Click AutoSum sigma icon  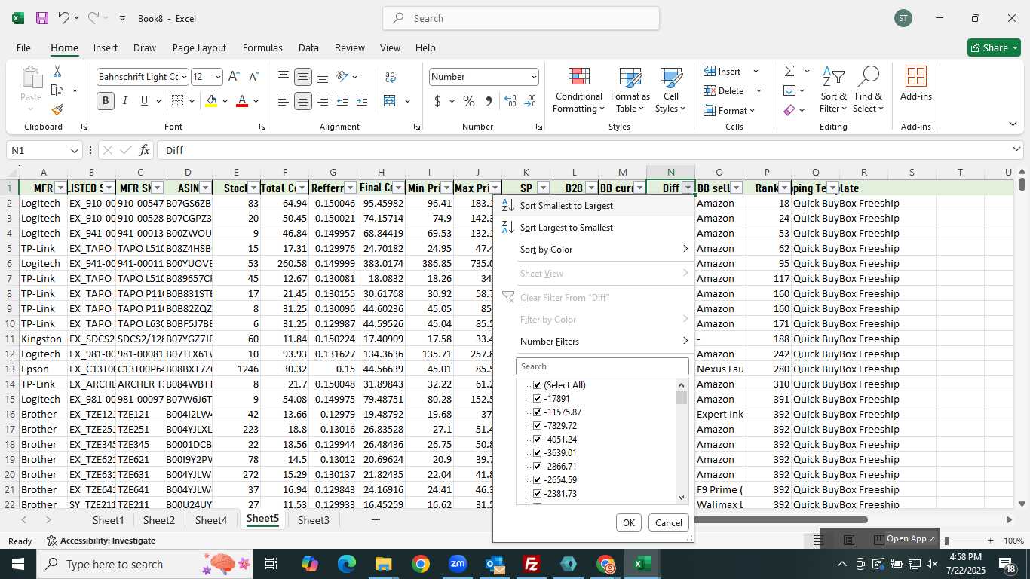click(789, 71)
